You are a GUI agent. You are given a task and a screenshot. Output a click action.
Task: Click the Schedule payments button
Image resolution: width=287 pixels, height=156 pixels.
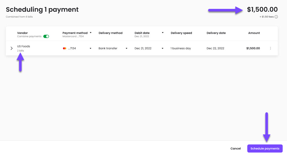point(265,149)
